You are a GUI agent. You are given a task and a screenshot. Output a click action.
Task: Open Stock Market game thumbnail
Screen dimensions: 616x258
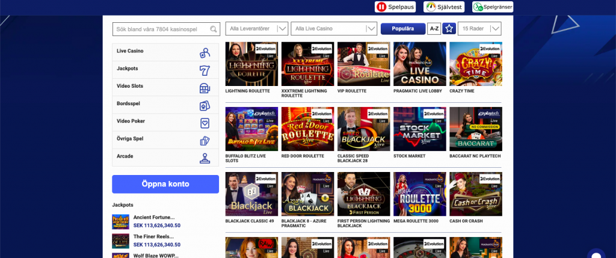click(419, 129)
